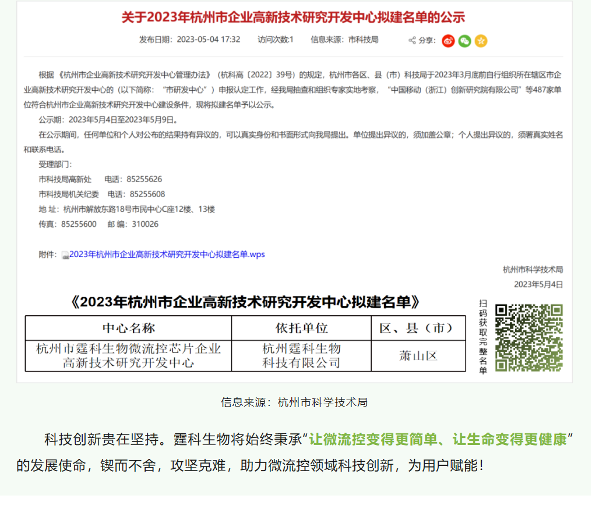The height and width of the screenshot is (506, 592).
Task: Click the share symbol beside 分享
Action: coord(412,40)
